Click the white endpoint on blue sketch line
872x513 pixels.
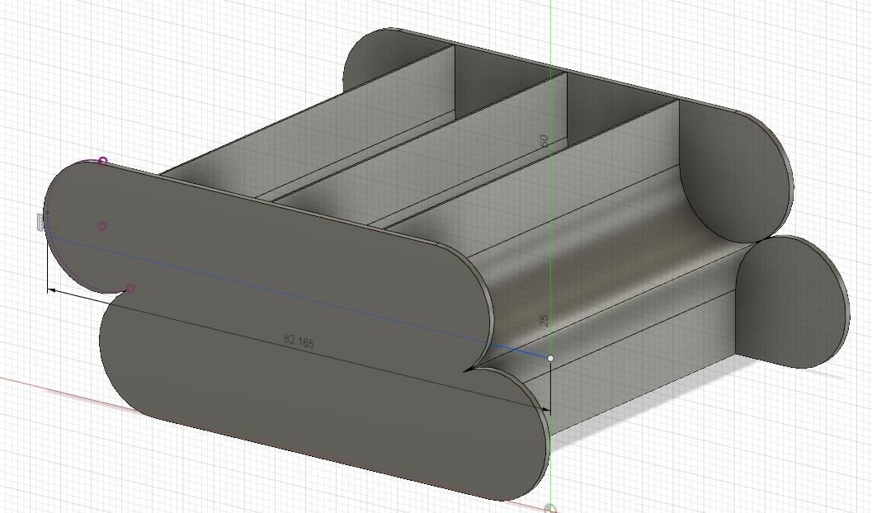(x=550, y=359)
